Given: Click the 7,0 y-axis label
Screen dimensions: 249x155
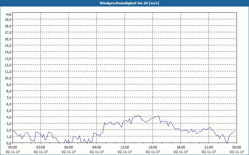Looking at the screenshot, I should pyautogui.click(x=9, y=98).
